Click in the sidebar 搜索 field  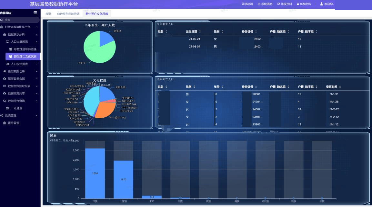(x=19, y=20)
